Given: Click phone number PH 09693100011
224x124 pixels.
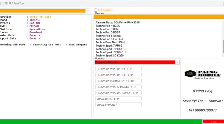Looking at the screenshot, I should [202, 110].
